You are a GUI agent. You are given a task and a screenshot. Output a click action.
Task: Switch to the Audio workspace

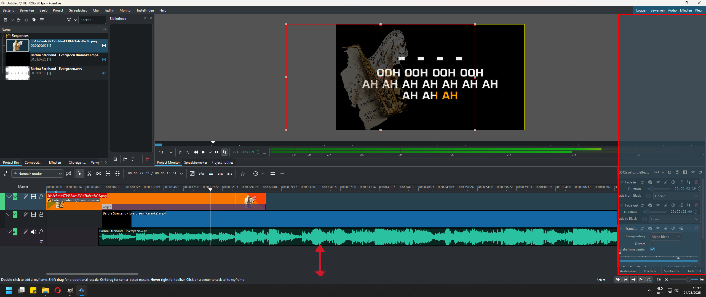coord(672,10)
